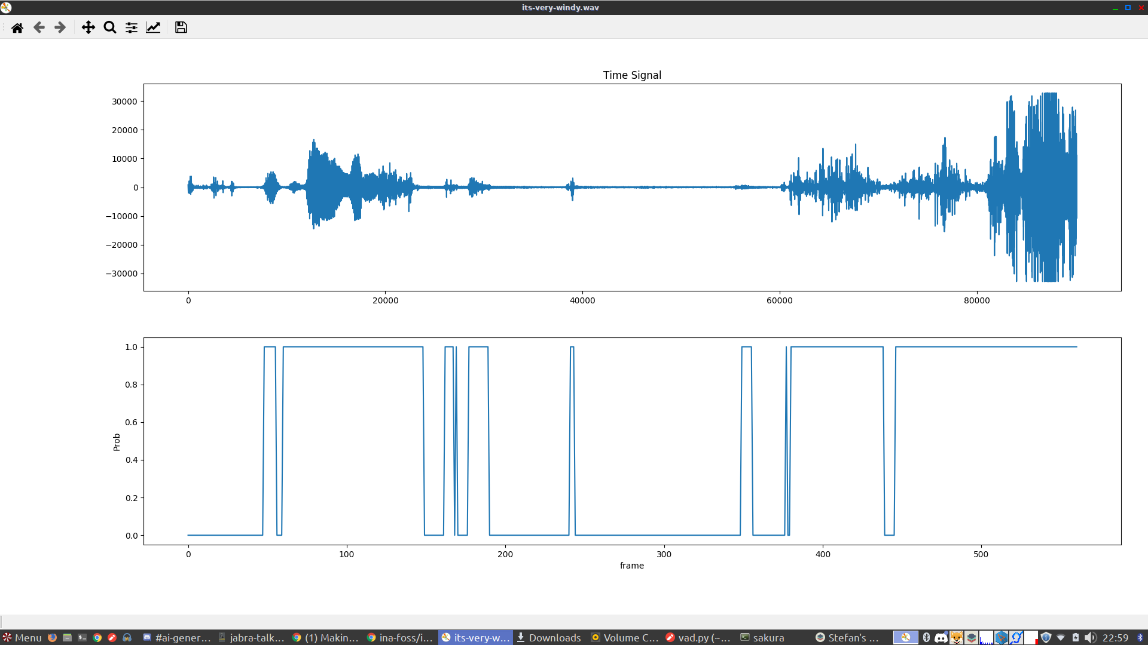Switch to Downloads taskbar window
This screenshot has height=645, width=1148.
549,638
